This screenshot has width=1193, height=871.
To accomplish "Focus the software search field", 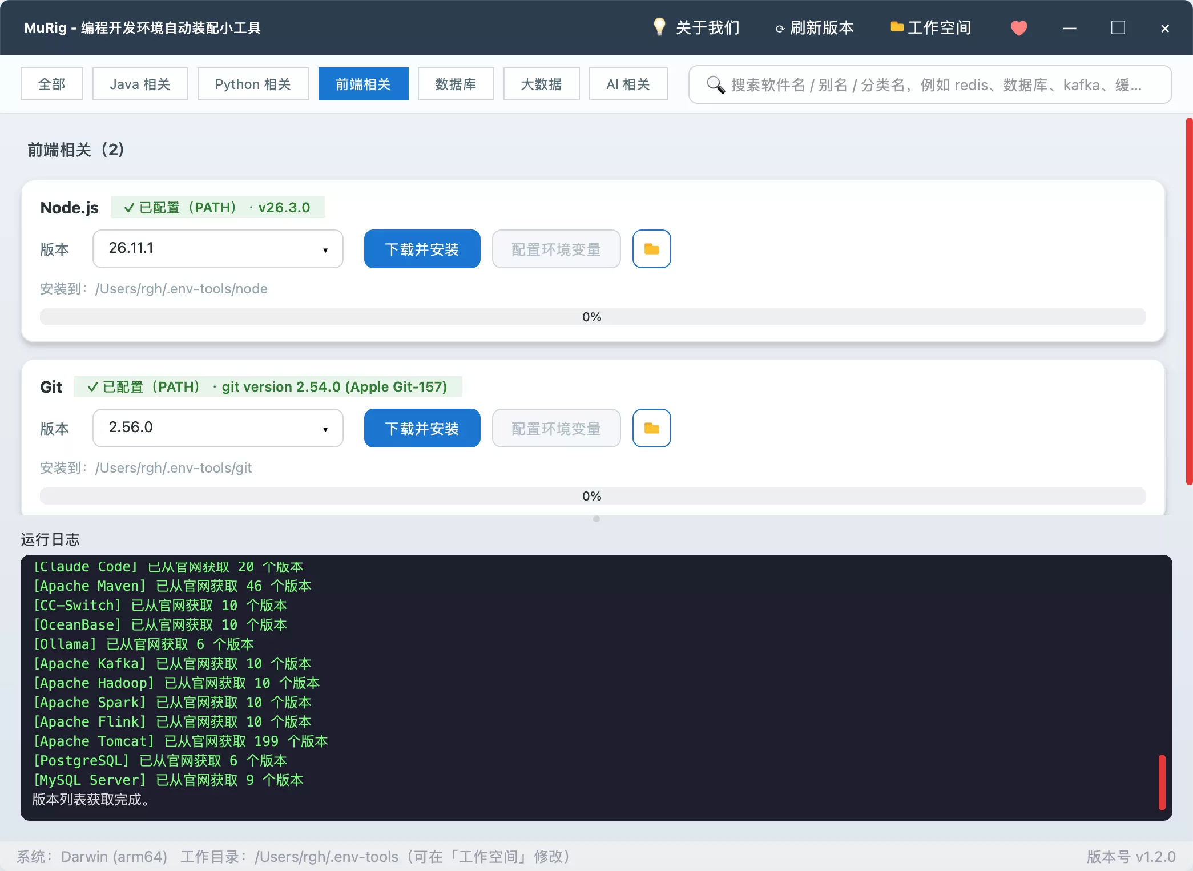I will (930, 84).
